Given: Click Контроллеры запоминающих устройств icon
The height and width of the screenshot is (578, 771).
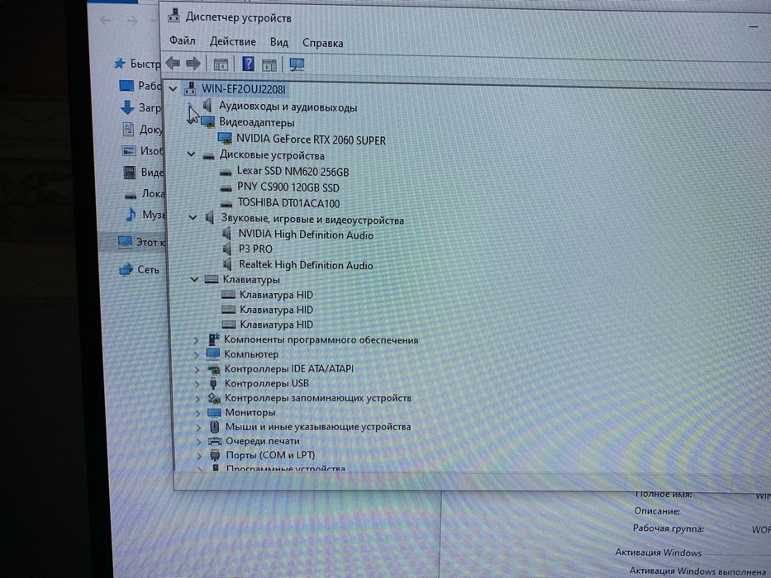Looking at the screenshot, I should click(x=214, y=398).
